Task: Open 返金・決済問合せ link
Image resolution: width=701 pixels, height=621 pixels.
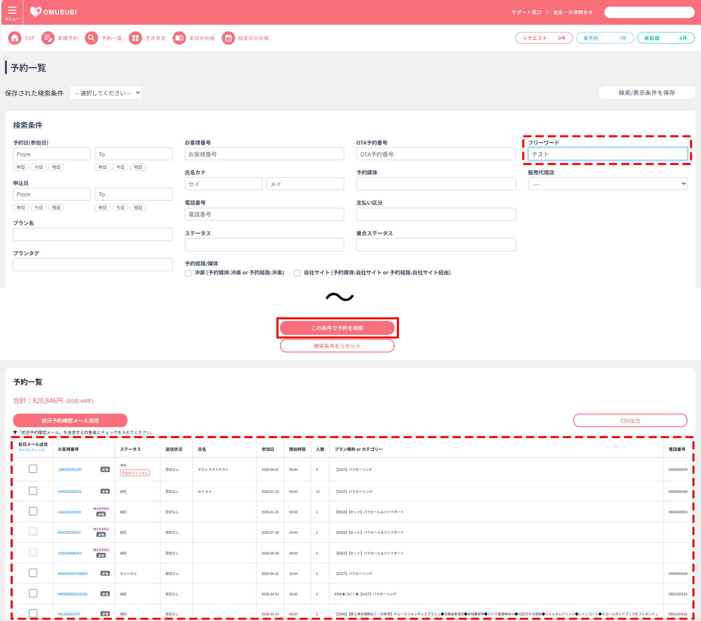Action: (573, 13)
